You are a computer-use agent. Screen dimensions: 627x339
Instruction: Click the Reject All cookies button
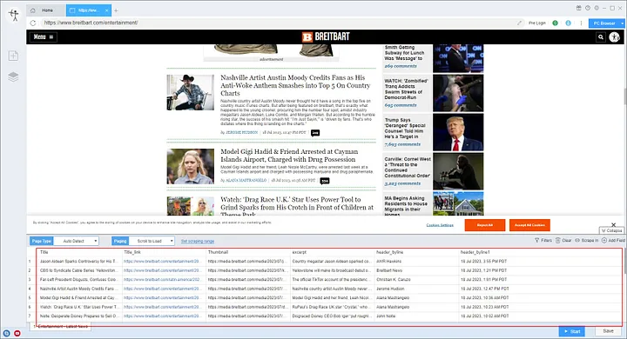click(x=485, y=225)
